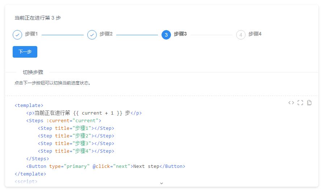This screenshot has height=190, width=322.
Task: Click the 步骤1 step title
Action: 32,34
